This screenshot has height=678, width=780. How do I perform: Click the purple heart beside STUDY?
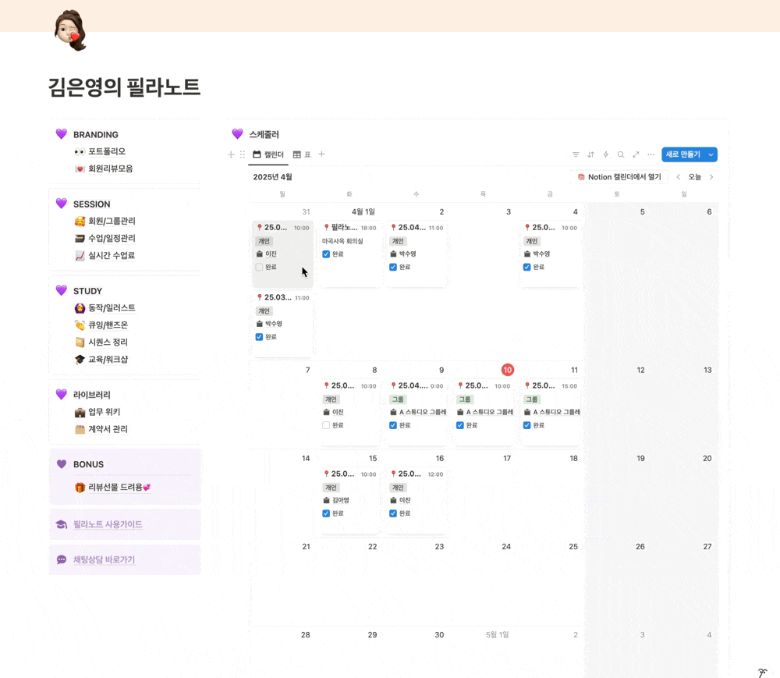pyautogui.click(x=61, y=290)
